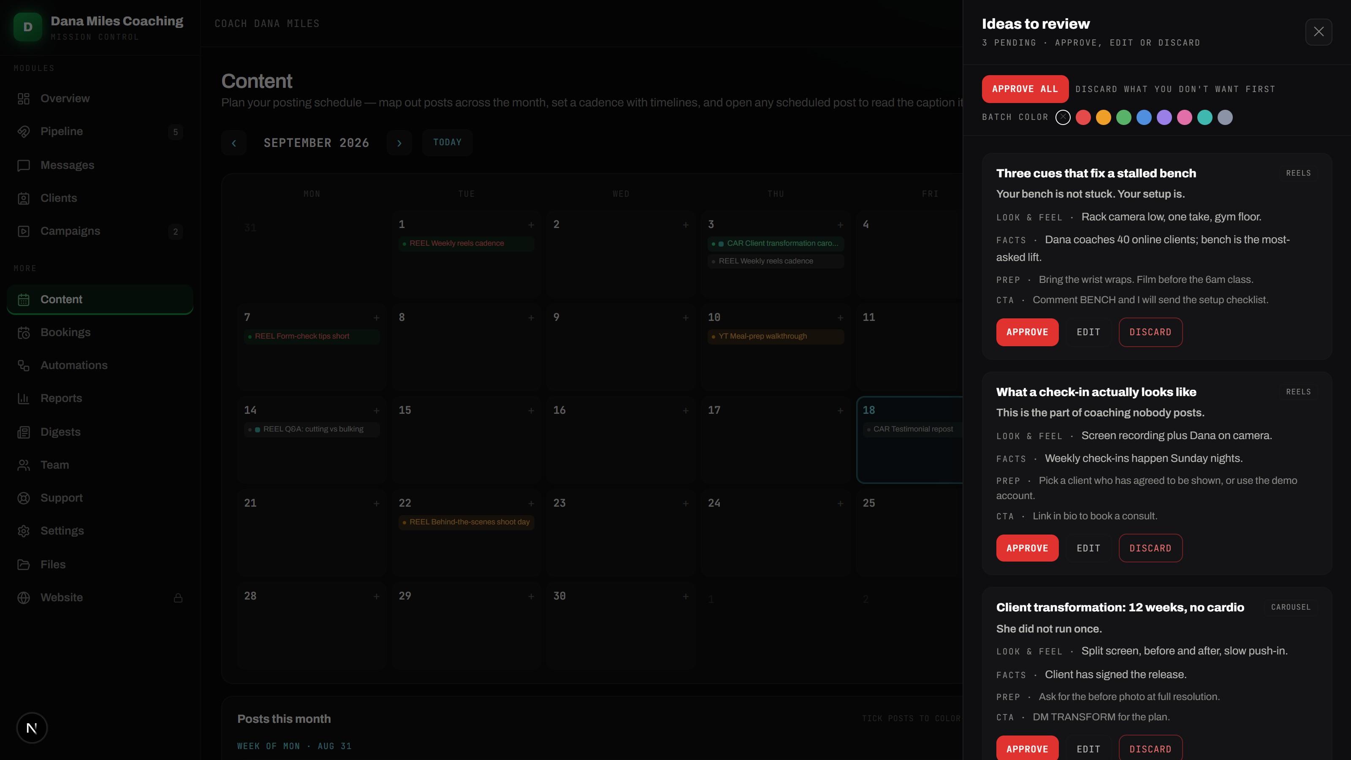Image resolution: width=1351 pixels, height=760 pixels.
Task: Open the YT Meal-prep walkthrough post
Action: (776, 336)
